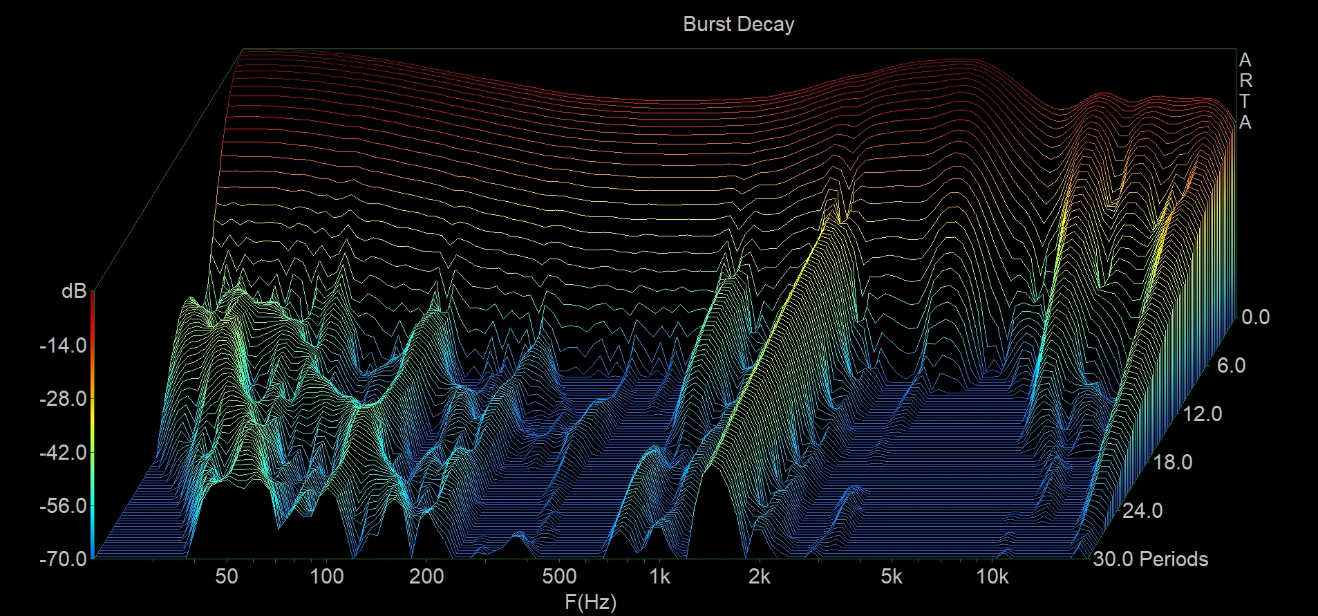
Task: Select the "-14.0" dB scale value
Action: coord(63,345)
